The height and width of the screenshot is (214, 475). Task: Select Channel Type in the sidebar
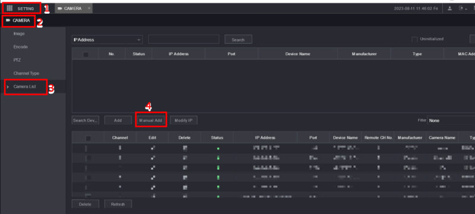click(26, 73)
